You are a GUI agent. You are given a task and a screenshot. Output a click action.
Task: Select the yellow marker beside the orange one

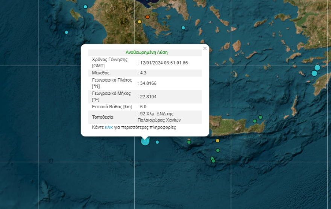[140, 22]
